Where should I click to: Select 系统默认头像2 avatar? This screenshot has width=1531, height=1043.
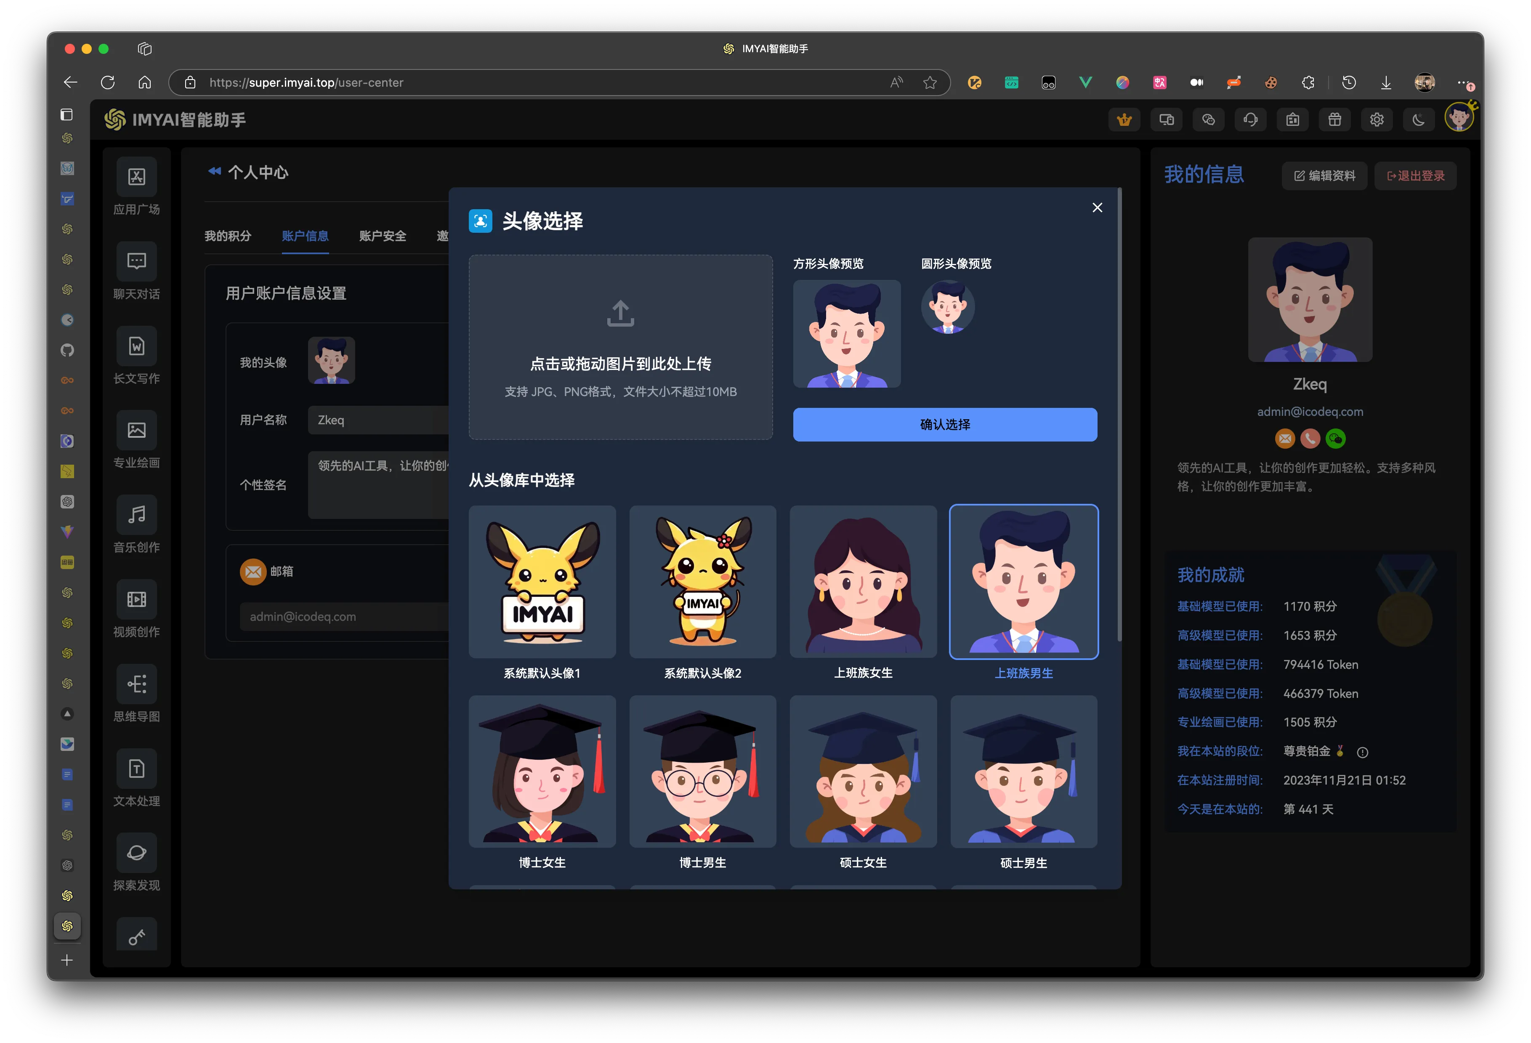[x=702, y=582]
